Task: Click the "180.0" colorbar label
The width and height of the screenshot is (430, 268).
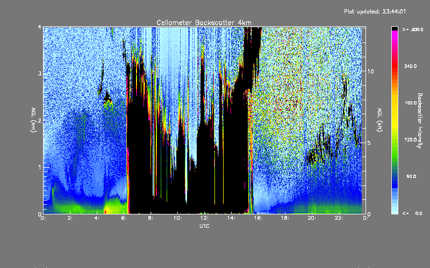Action: coord(410,103)
